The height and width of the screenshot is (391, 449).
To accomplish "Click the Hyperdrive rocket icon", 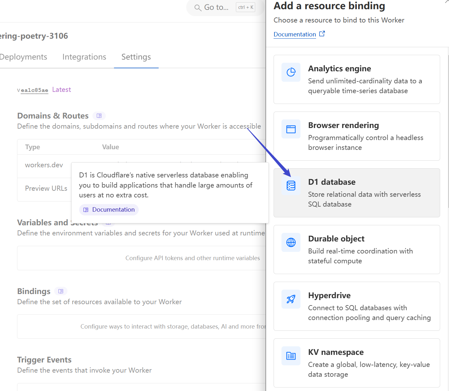I will tap(291, 299).
